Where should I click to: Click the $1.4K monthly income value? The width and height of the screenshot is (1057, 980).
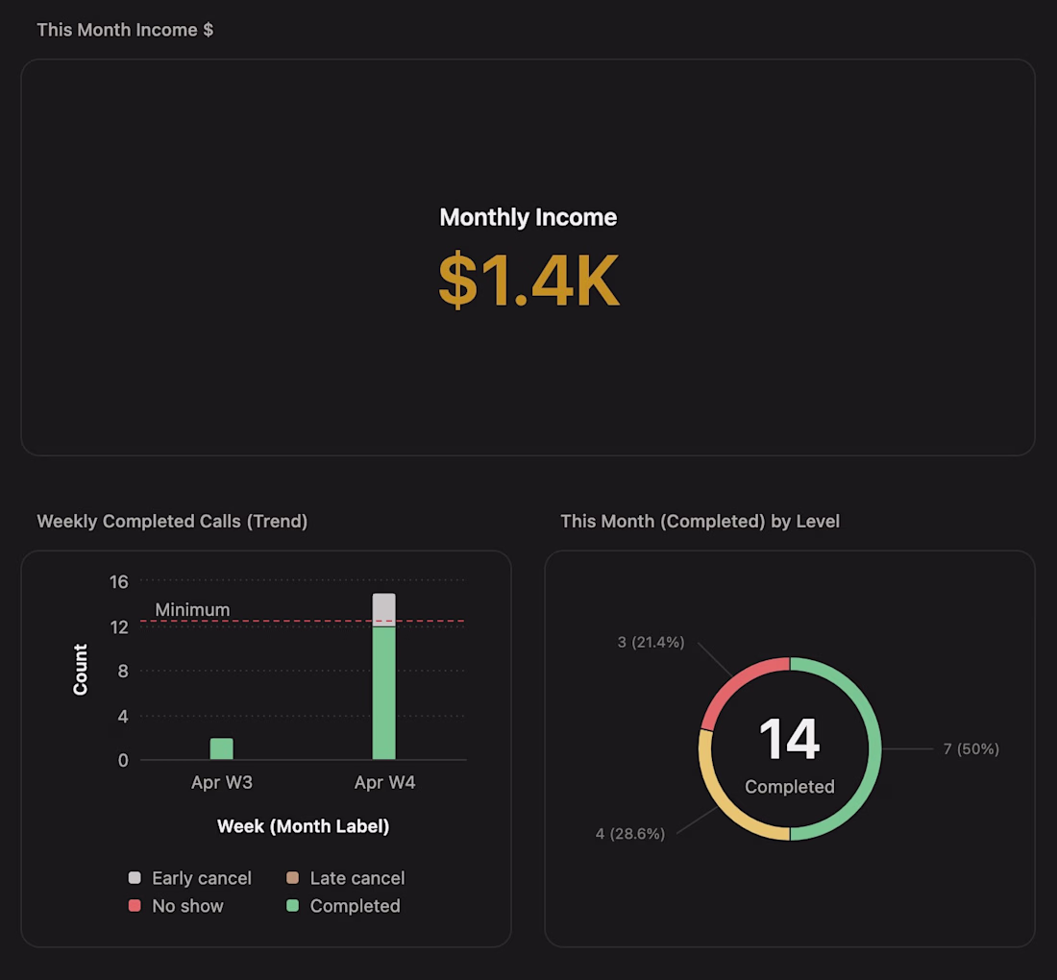pyautogui.click(x=528, y=281)
